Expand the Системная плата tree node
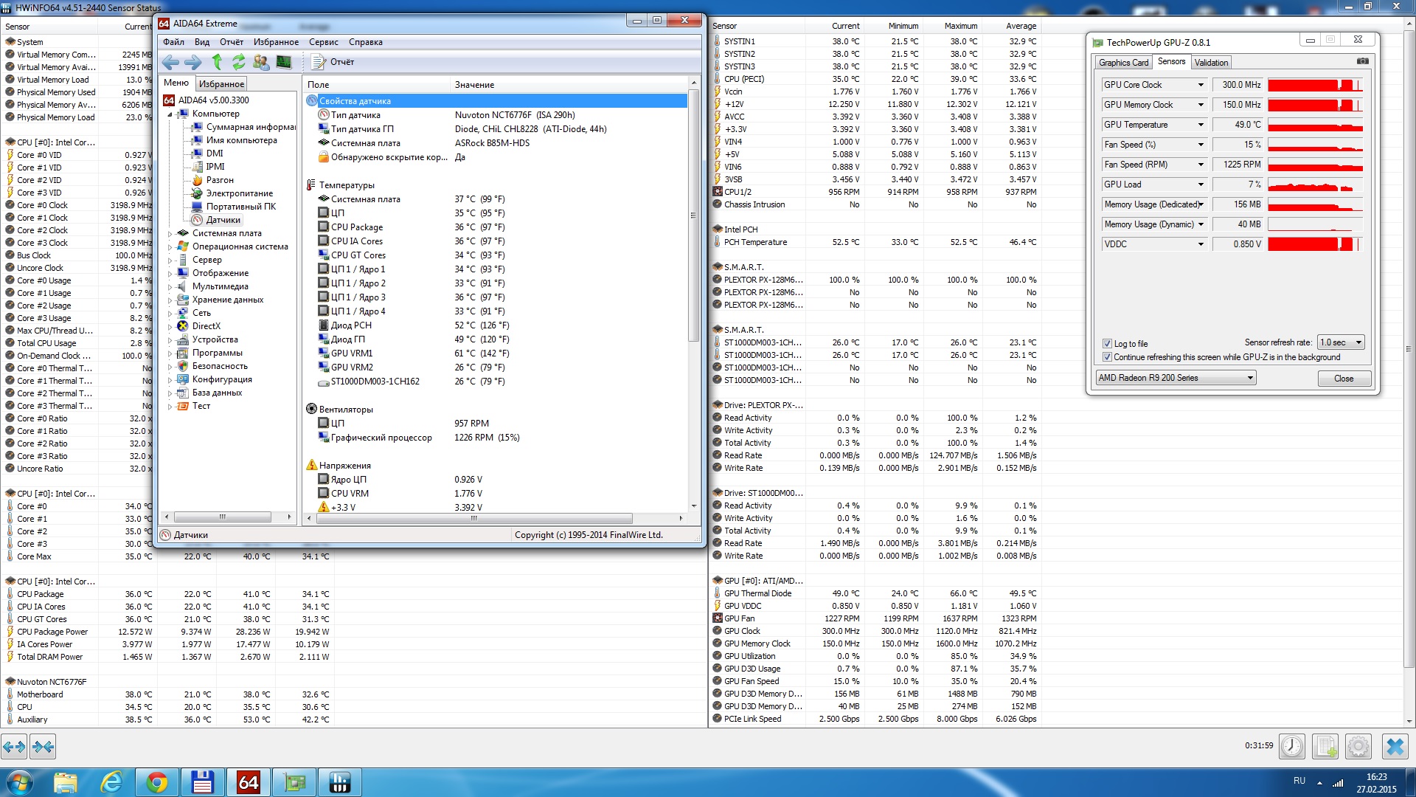This screenshot has width=1416, height=797. [170, 234]
